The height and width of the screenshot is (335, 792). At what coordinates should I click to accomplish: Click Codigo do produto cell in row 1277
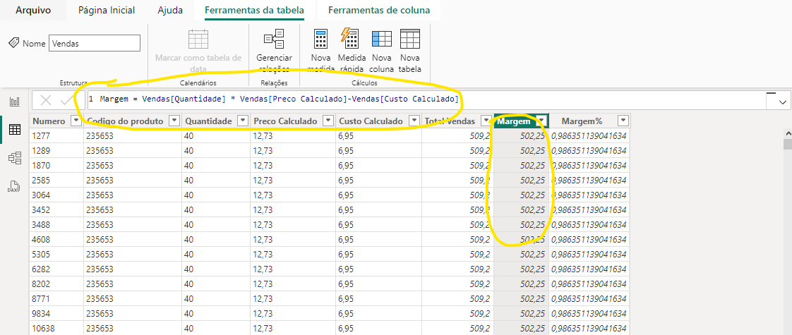tap(133, 135)
